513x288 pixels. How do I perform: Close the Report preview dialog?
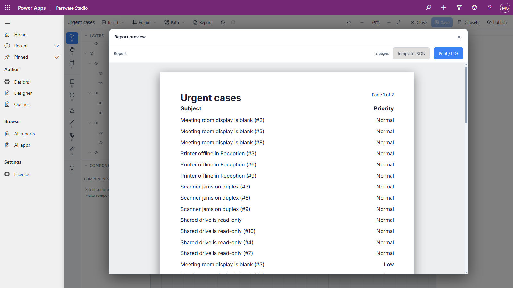click(x=459, y=37)
